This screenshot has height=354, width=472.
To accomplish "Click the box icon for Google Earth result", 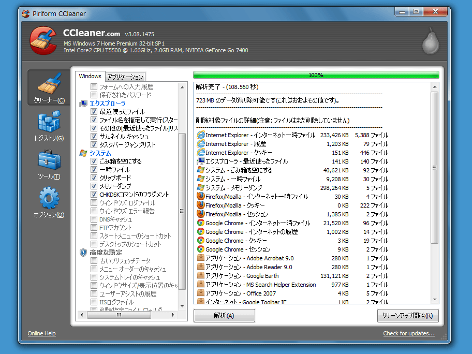I will [x=200, y=275].
